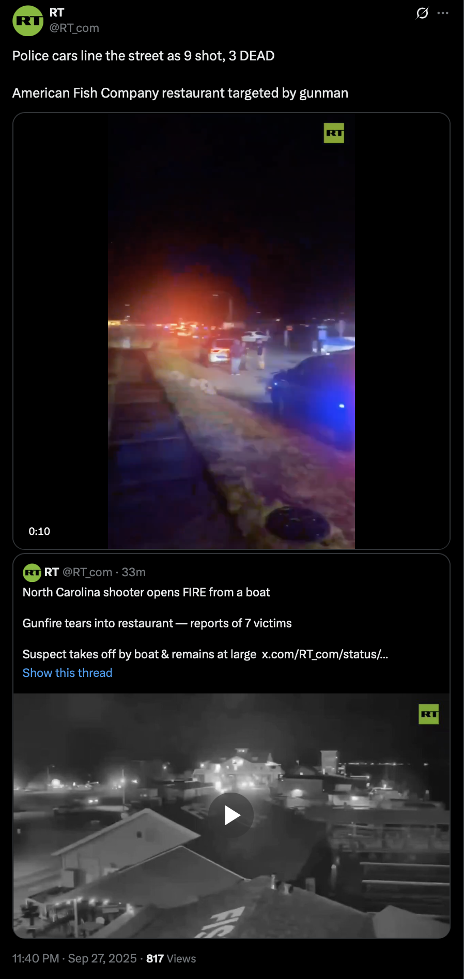Open the three-dot more options menu

(x=443, y=13)
